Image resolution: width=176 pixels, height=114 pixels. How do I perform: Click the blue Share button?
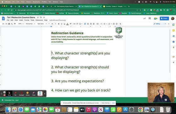tap(164, 19)
